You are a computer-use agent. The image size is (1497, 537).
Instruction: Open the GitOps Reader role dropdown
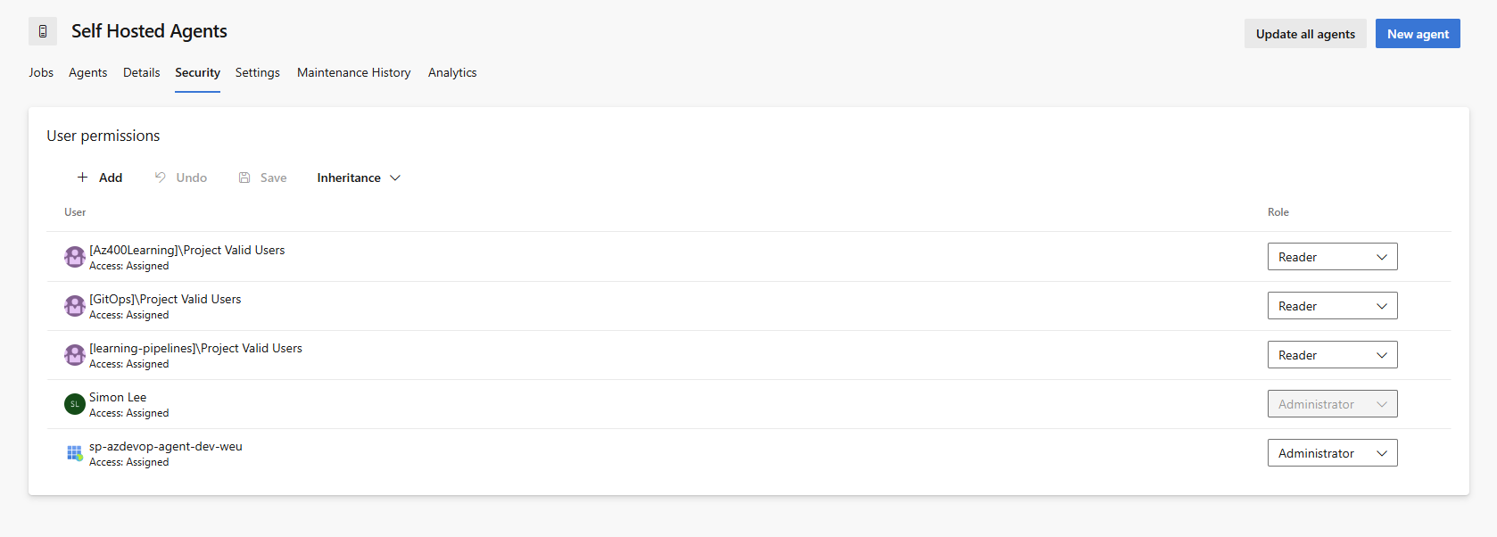point(1332,306)
